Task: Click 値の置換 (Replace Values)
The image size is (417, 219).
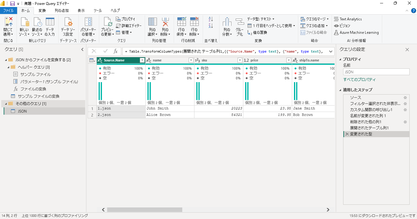Action: tap(257, 33)
